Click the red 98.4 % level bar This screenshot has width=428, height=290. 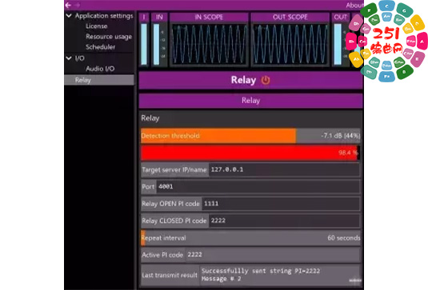tap(250, 153)
